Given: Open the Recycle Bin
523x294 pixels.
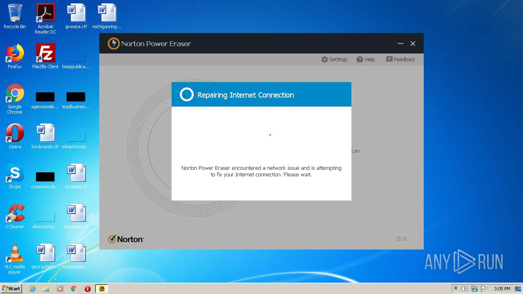Looking at the screenshot, I should point(15,16).
